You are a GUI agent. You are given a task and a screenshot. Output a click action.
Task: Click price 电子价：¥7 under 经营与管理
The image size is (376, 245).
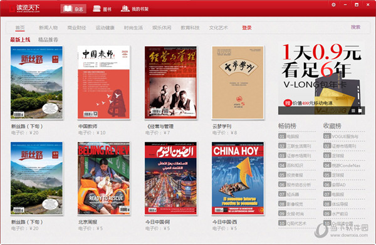(157, 133)
